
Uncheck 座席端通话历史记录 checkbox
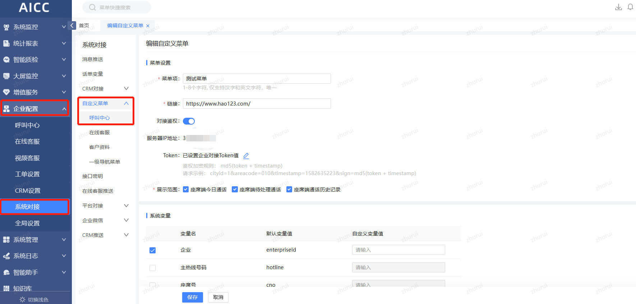(289, 190)
